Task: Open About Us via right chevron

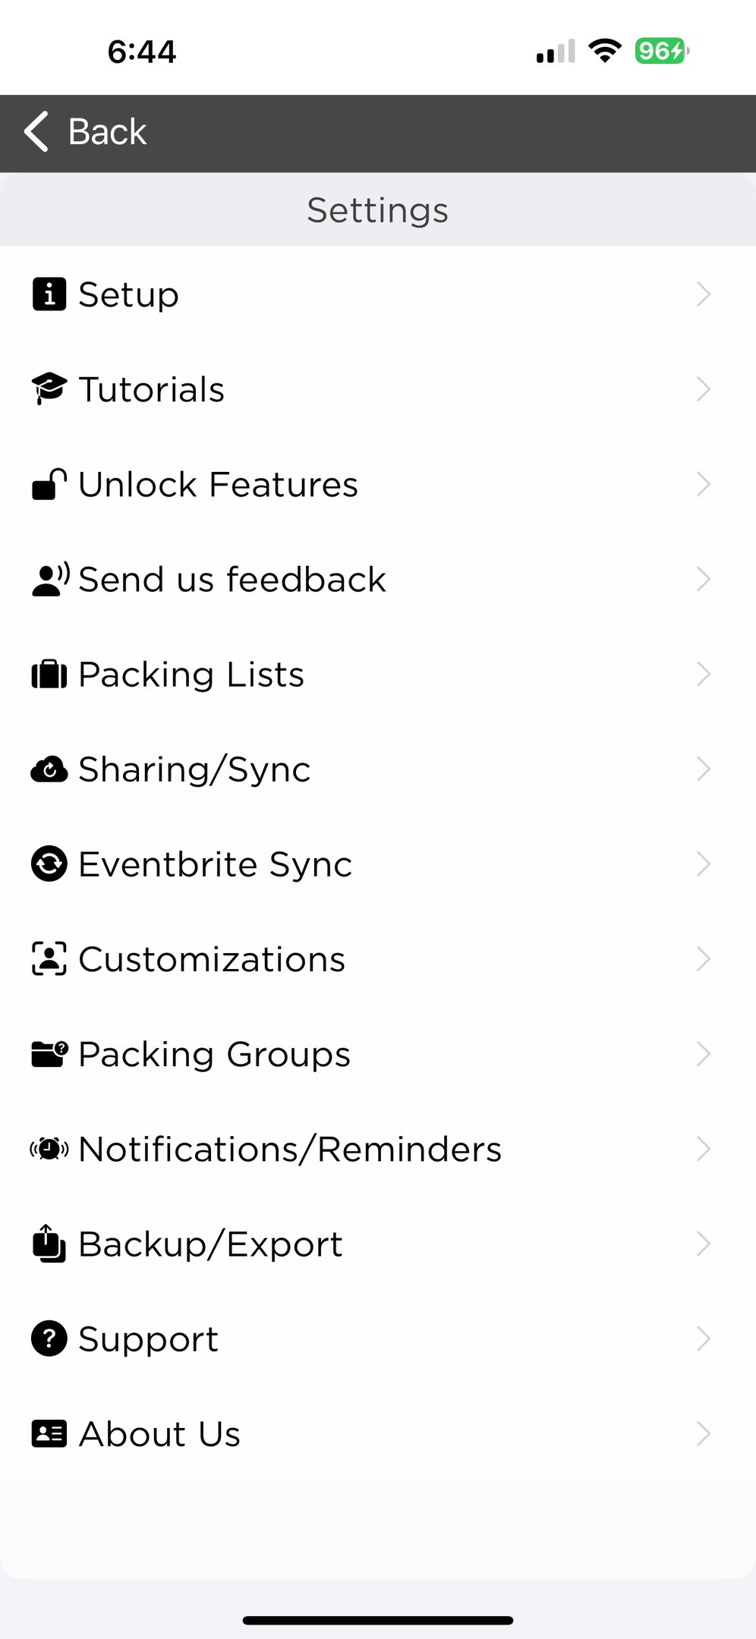Action: tap(704, 1433)
